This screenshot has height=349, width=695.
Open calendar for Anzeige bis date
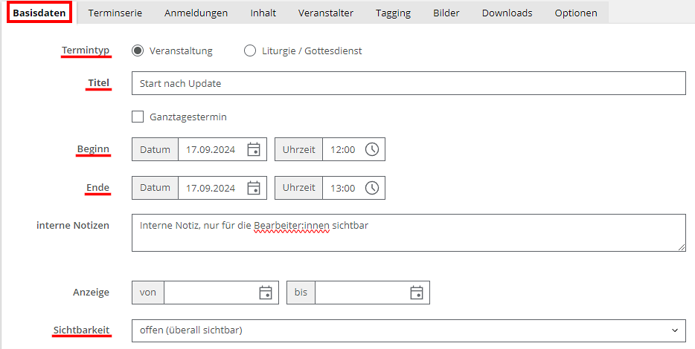[x=417, y=293]
